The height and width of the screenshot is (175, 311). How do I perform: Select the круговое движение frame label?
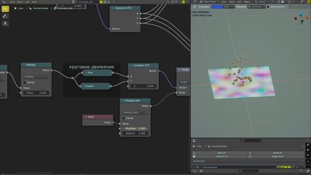tap(91, 67)
